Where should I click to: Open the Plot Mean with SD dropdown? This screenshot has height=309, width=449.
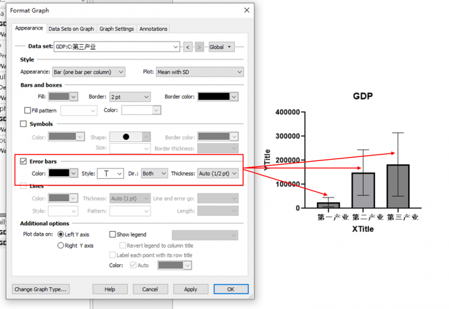[199, 72]
